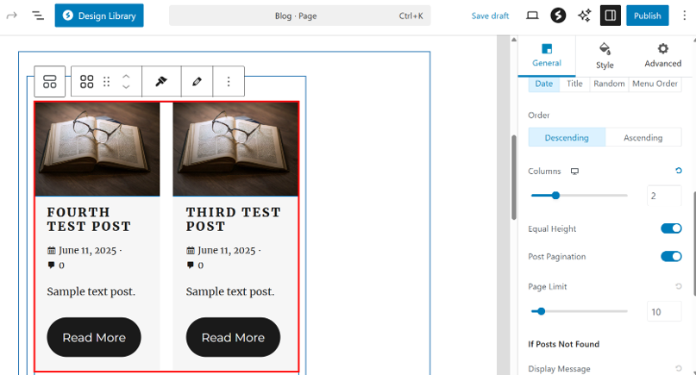The image size is (696, 375).
Task: Open the document overview list icon
Action: point(38,16)
